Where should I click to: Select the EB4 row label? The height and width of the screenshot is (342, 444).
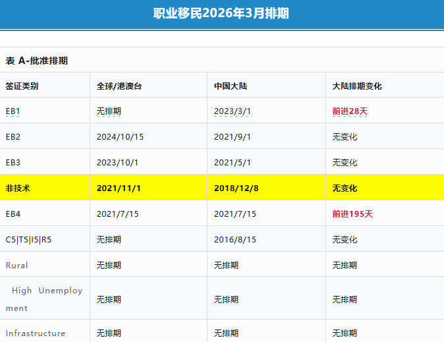point(13,214)
